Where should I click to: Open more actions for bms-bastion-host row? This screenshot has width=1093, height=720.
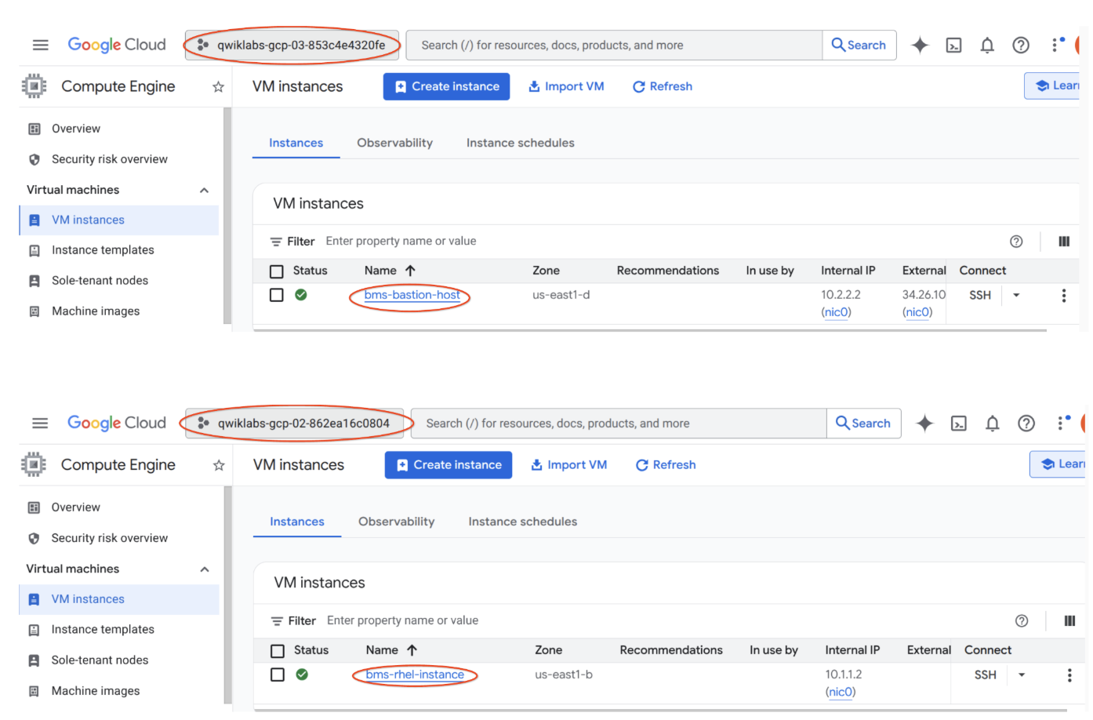pyautogui.click(x=1063, y=295)
